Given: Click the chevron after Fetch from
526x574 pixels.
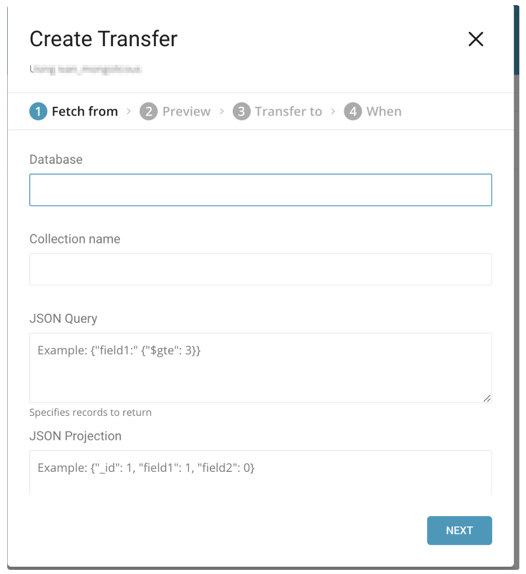Looking at the screenshot, I should click(x=129, y=111).
